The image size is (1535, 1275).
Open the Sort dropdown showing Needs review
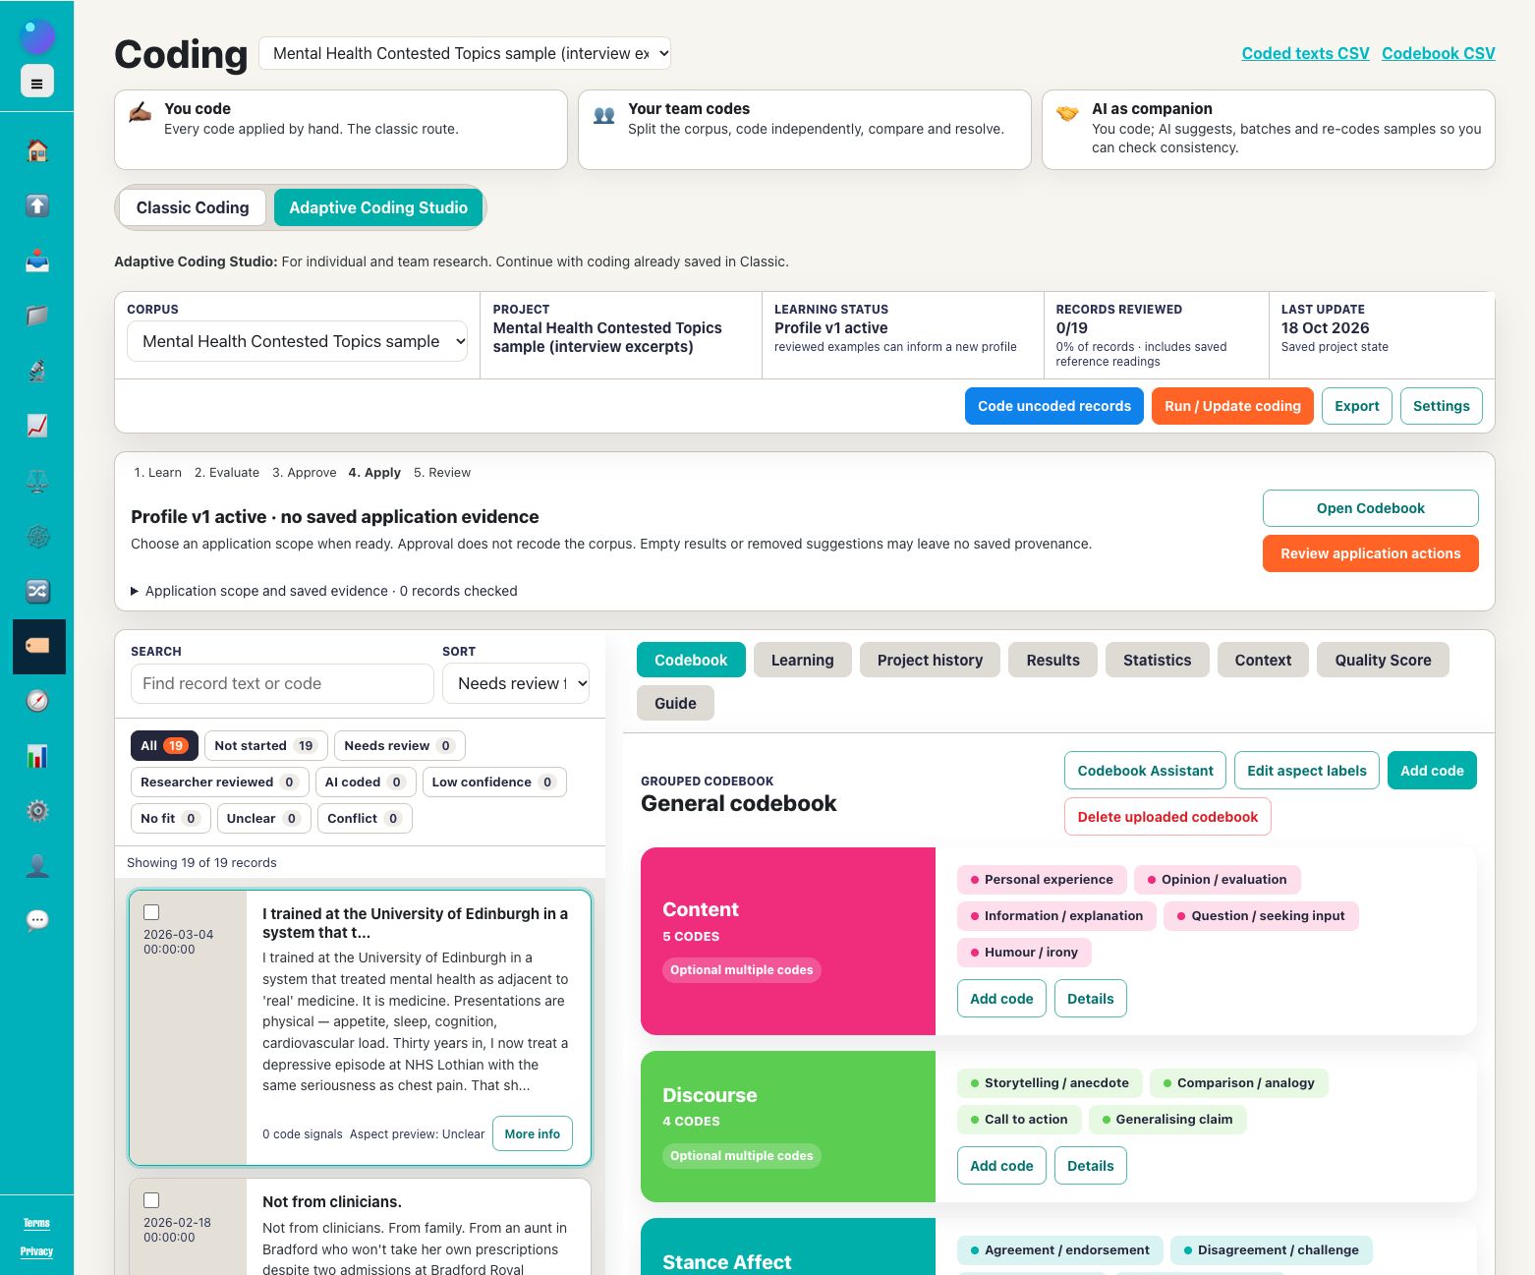(516, 683)
